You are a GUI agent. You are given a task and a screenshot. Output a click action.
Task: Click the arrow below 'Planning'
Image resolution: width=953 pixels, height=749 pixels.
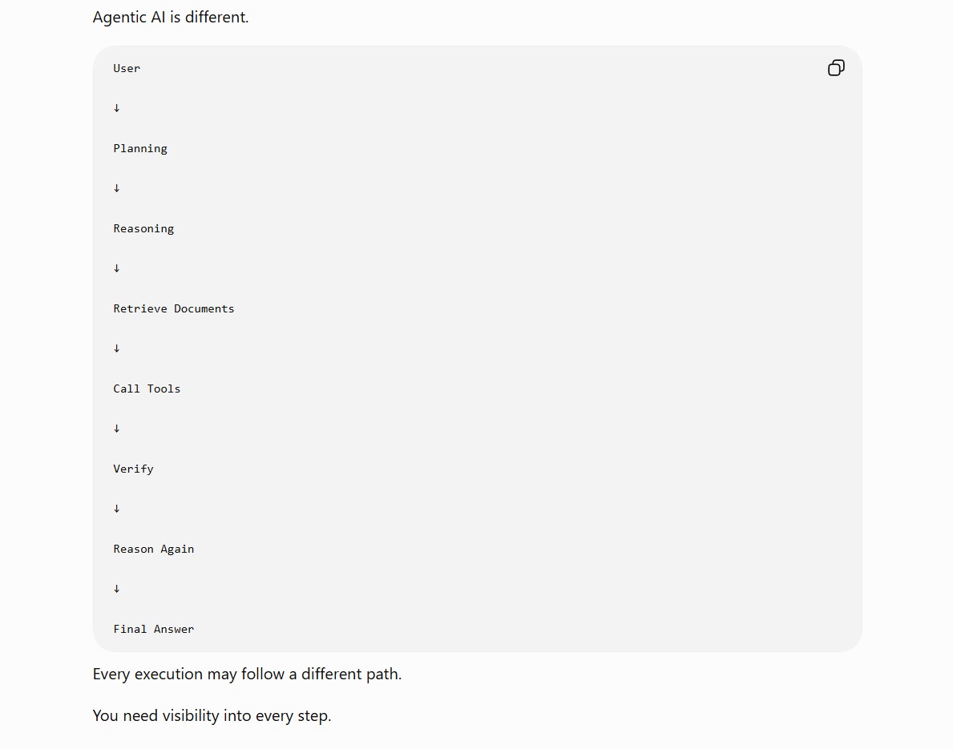[x=117, y=188]
